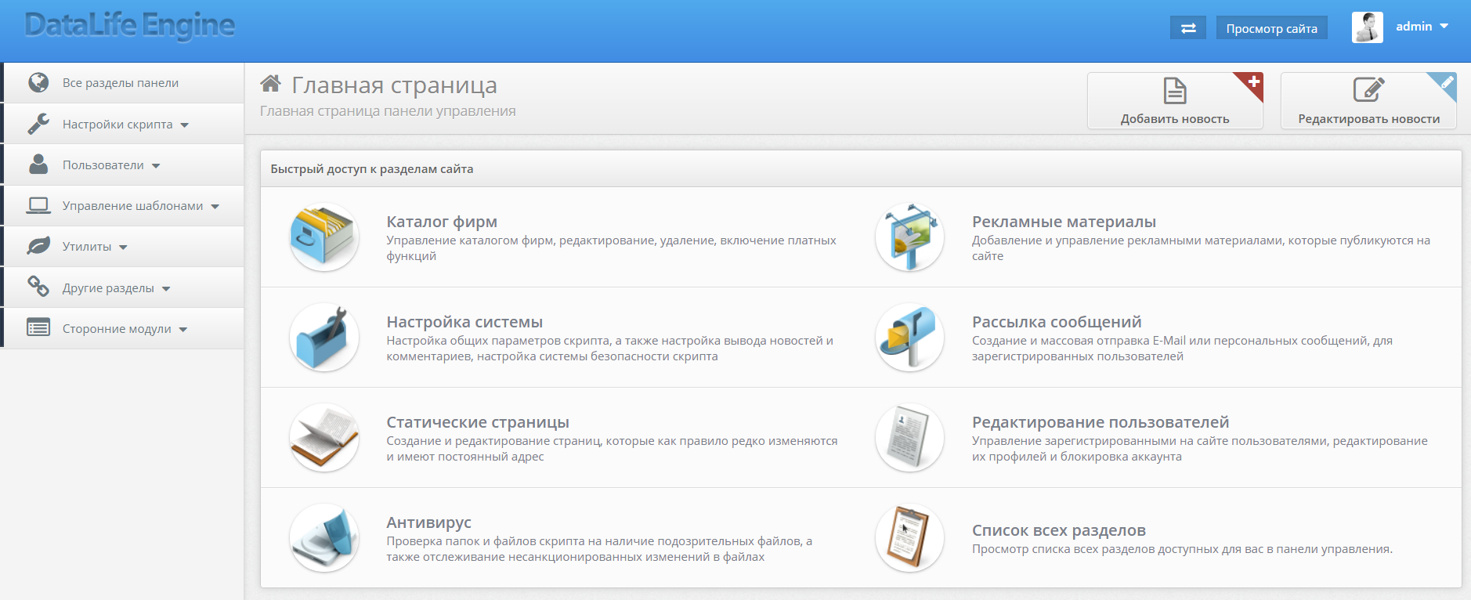1471x600 pixels.
Task: Click the Антивирус shield icon
Action: pyautogui.click(x=324, y=537)
